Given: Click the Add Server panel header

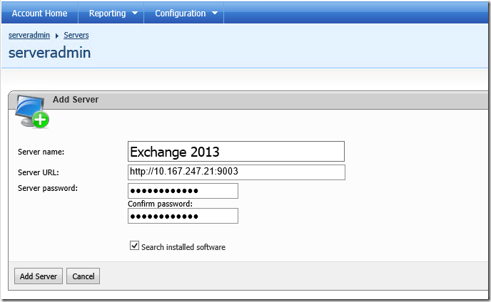Looking at the screenshot, I should [x=76, y=100].
